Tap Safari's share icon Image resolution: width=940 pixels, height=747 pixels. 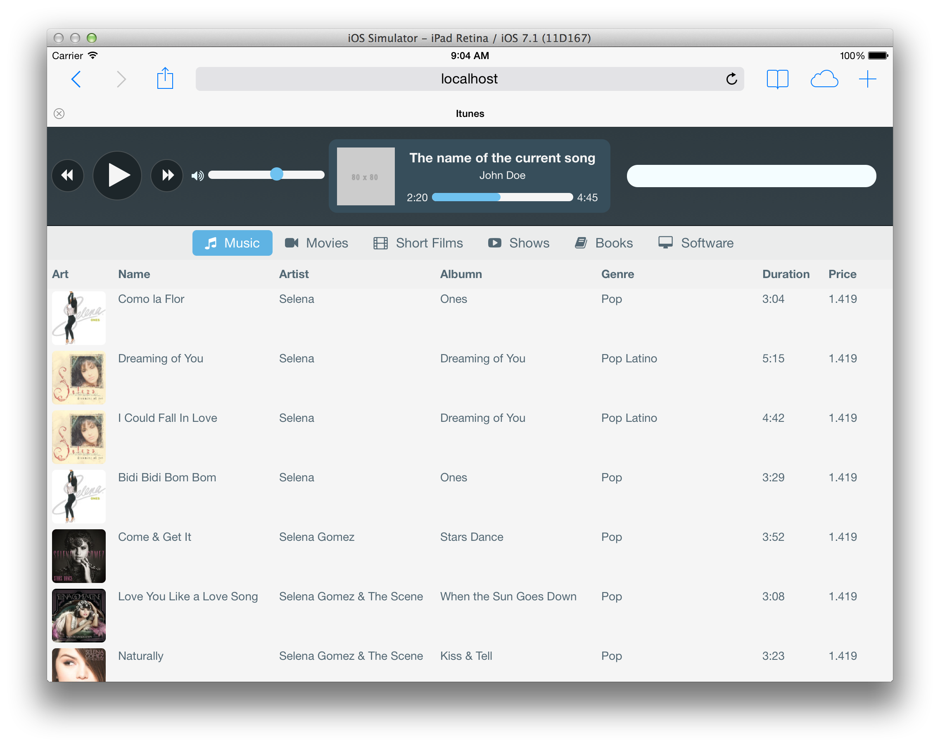tap(165, 79)
